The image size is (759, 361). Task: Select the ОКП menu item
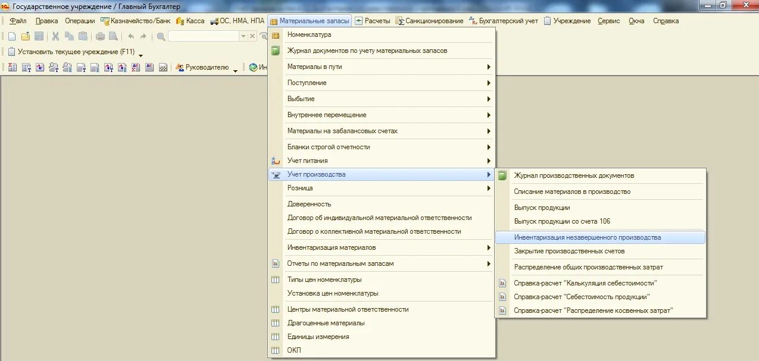[382, 351]
